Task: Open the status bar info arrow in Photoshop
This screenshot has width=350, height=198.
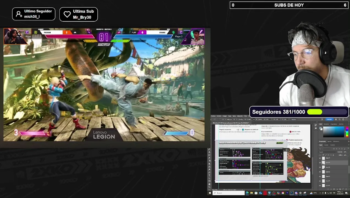Action: pos(242,190)
